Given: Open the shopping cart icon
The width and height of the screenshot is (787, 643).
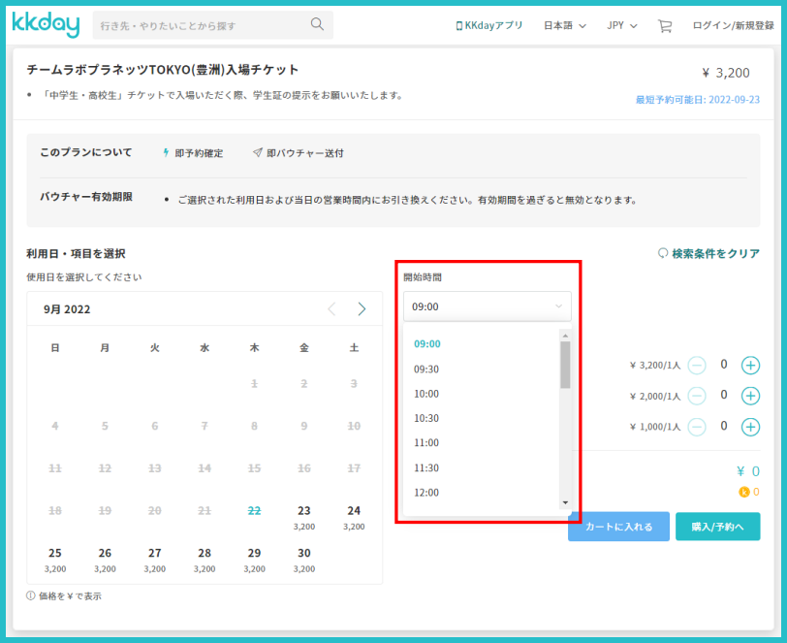Looking at the screenshot, I should 665,25.
